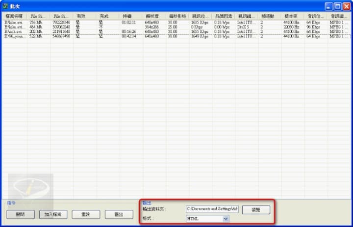Click the 品質因素 quality factor column header
The width and height of the screenshot is (353, 227).
tap(223, 16)
